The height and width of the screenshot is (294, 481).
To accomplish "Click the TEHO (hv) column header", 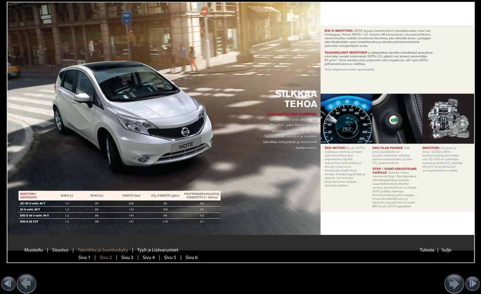I will [97, 195].
